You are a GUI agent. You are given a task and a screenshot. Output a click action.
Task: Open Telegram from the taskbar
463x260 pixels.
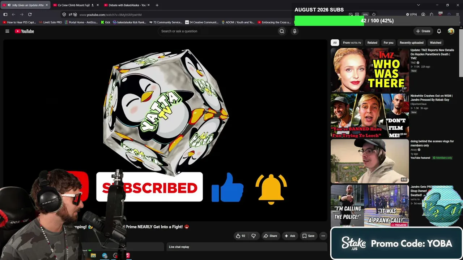click(105, 256)
